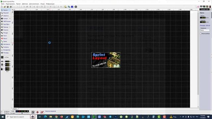The image size is (212, 119).
Task: Open the Информация menu
Action: pos(50,4)
